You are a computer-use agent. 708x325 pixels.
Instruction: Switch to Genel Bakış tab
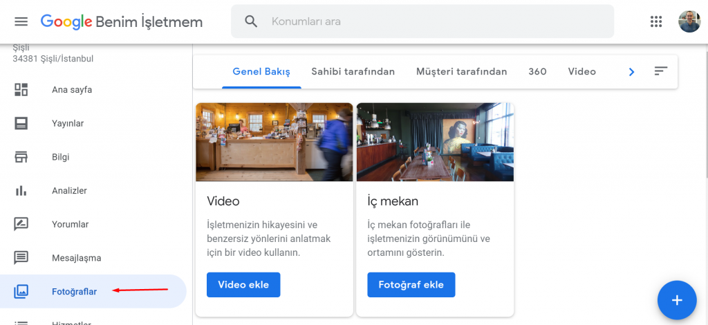(x=261, y=72)
